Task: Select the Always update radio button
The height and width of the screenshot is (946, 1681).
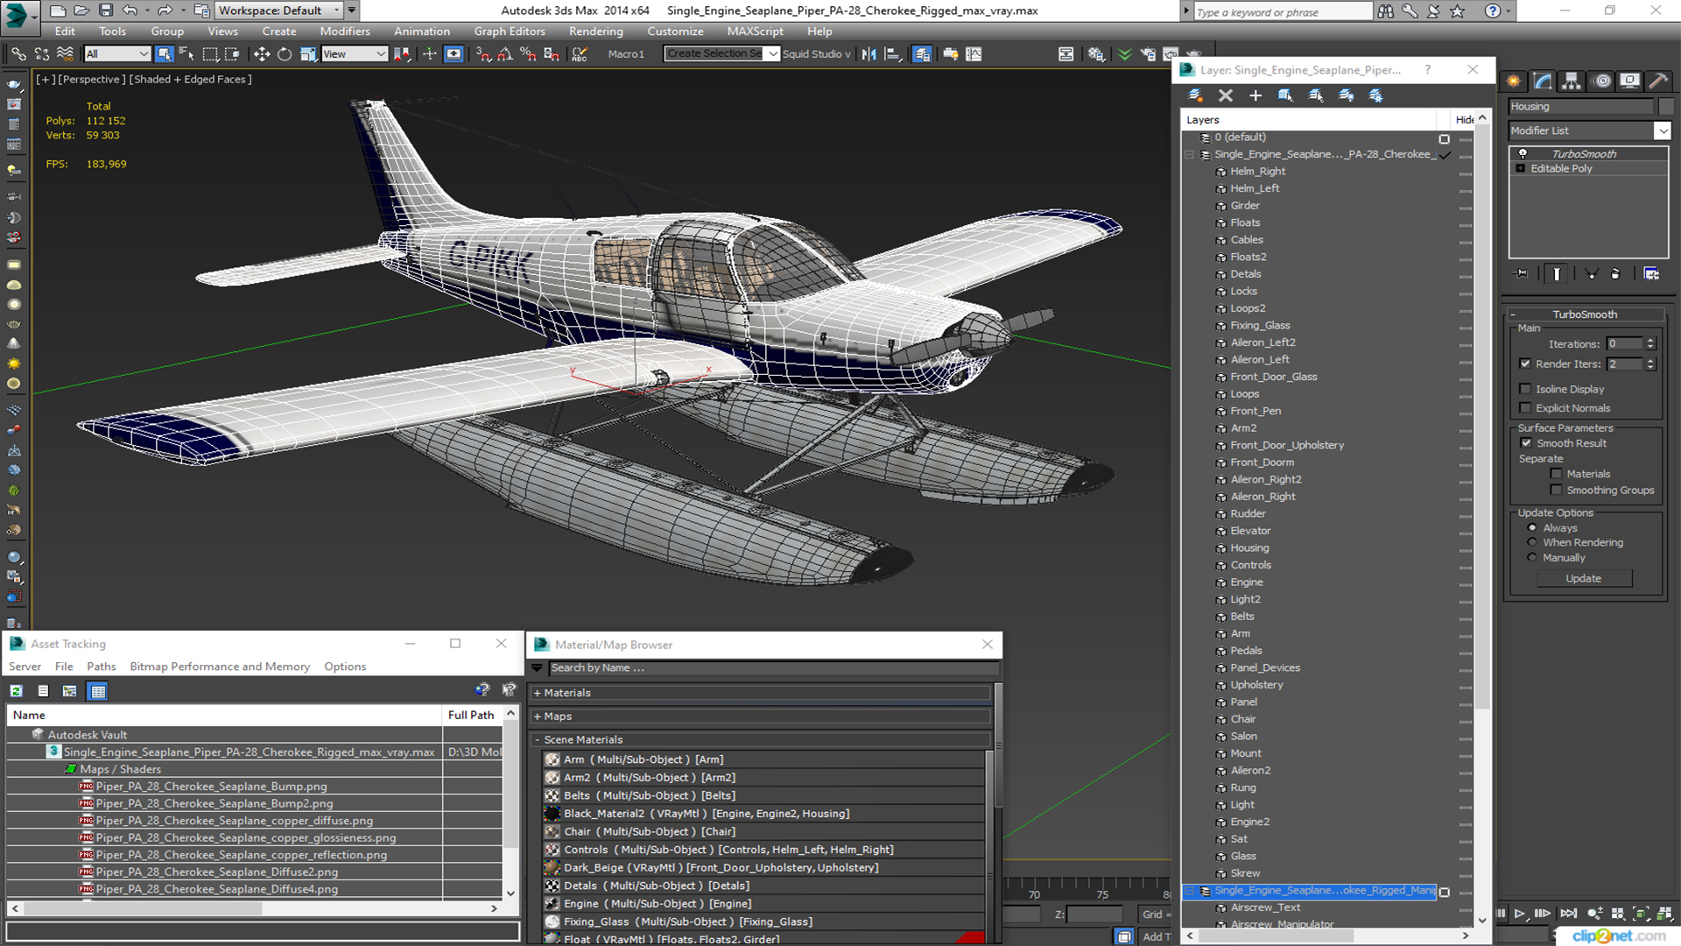Action: click(x=1532, y=528)
